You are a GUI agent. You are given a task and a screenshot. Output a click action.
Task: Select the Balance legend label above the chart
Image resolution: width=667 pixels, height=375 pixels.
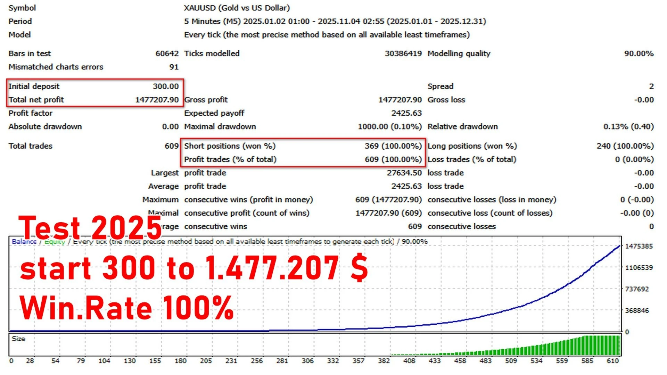pos(24,241)
